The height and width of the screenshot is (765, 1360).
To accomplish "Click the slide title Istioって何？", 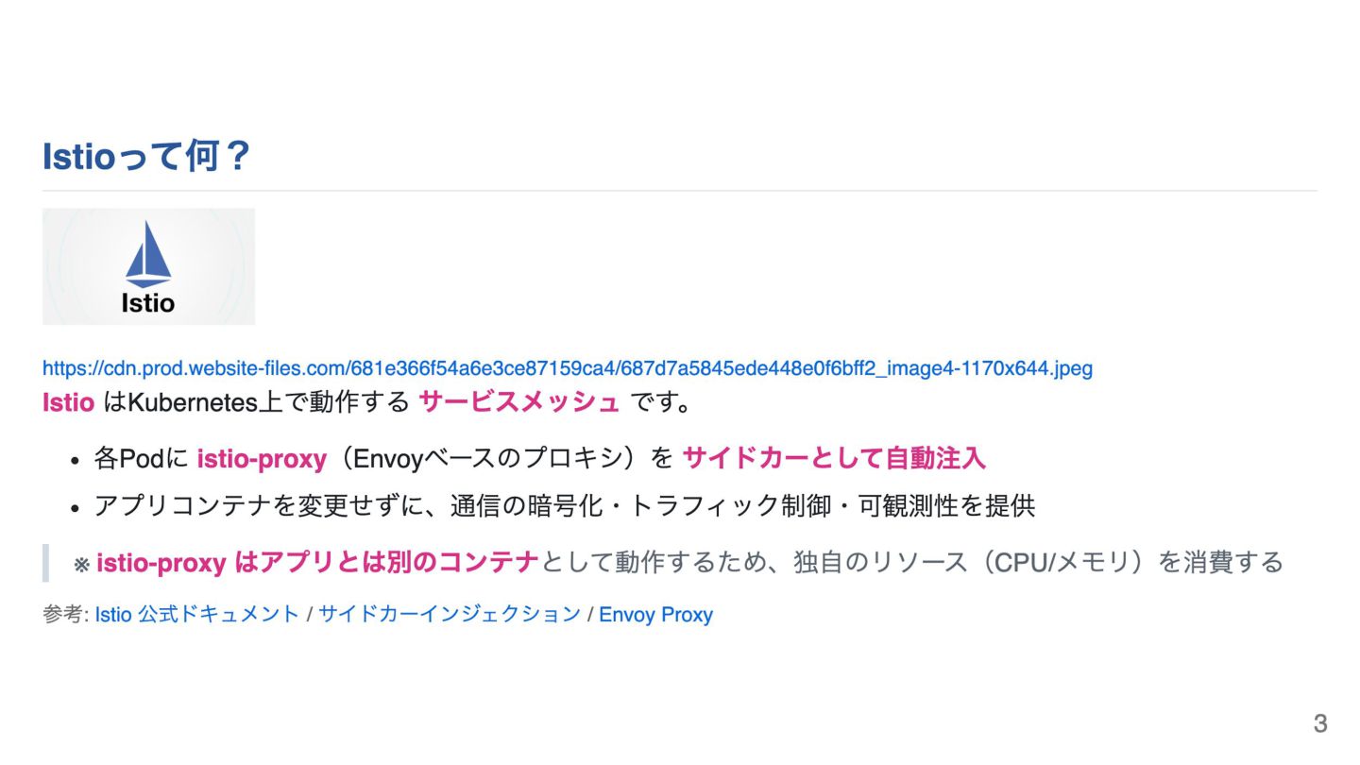I will pos(146,157).
